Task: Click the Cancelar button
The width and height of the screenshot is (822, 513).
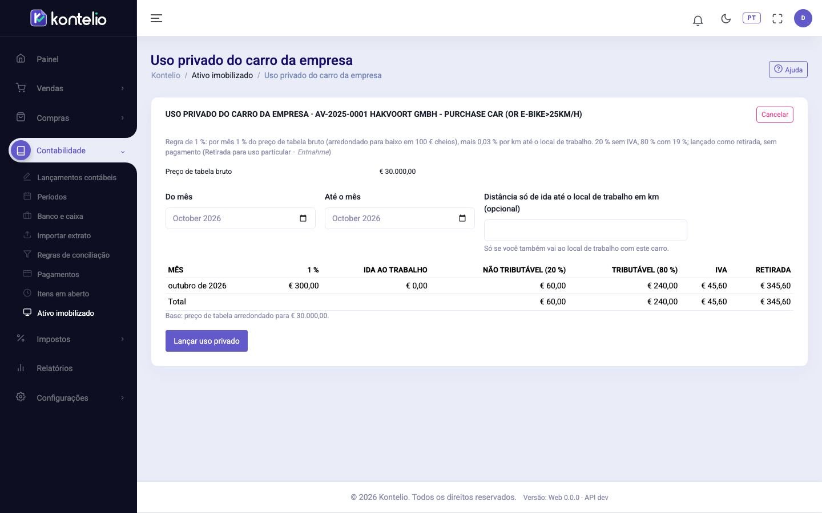Action: (775, 115)
